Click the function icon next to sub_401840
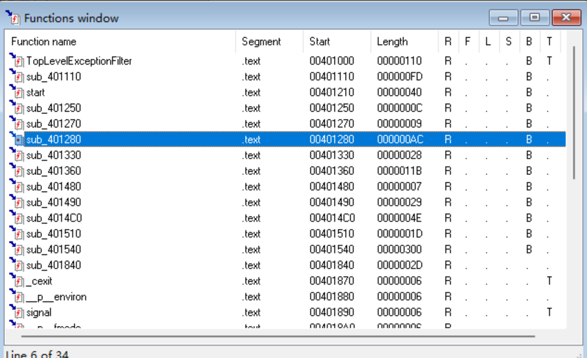This screenshot has width=587, height=358. 16,264
